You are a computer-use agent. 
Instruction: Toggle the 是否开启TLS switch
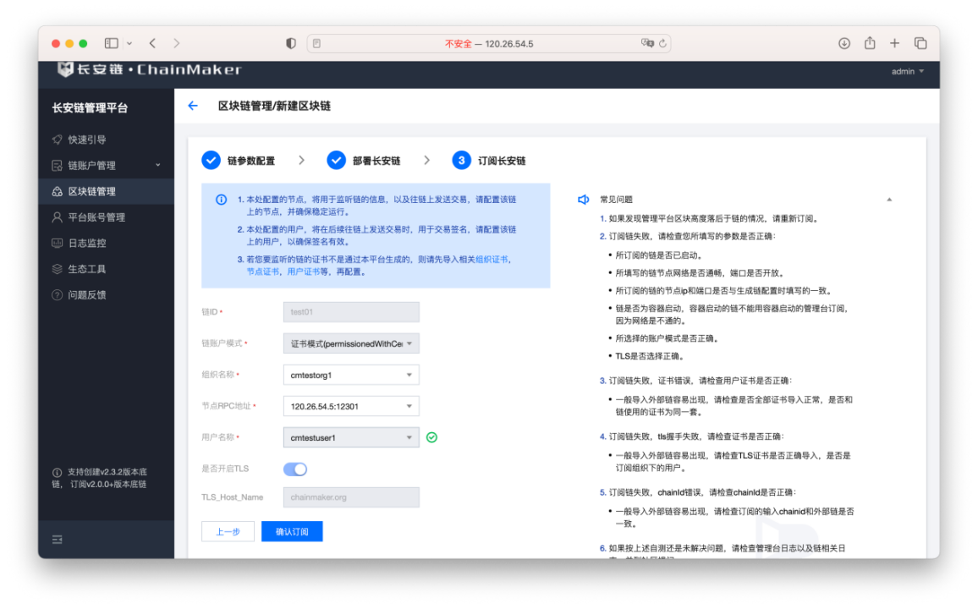coord(295,469)
